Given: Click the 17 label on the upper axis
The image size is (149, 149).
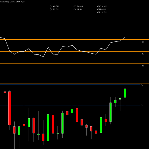Looking at the screenshot, I should pyautogui.click(x=143, y=54).
